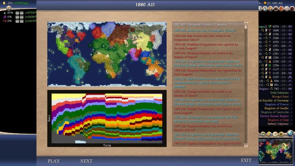Screen dimensions: 295x166
Task: Click the score 742 Empire row
Action: click(x=276, y=89)
